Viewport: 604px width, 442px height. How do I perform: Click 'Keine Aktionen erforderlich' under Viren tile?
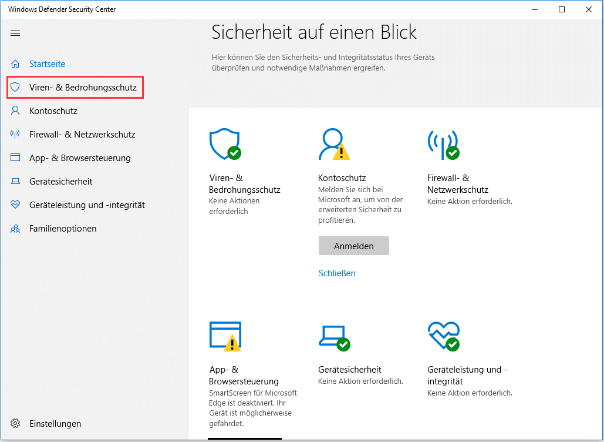point(234,206)
